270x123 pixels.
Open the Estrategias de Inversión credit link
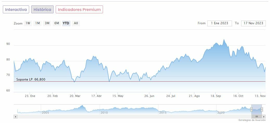pyautogui.click(x=252, y=120)
